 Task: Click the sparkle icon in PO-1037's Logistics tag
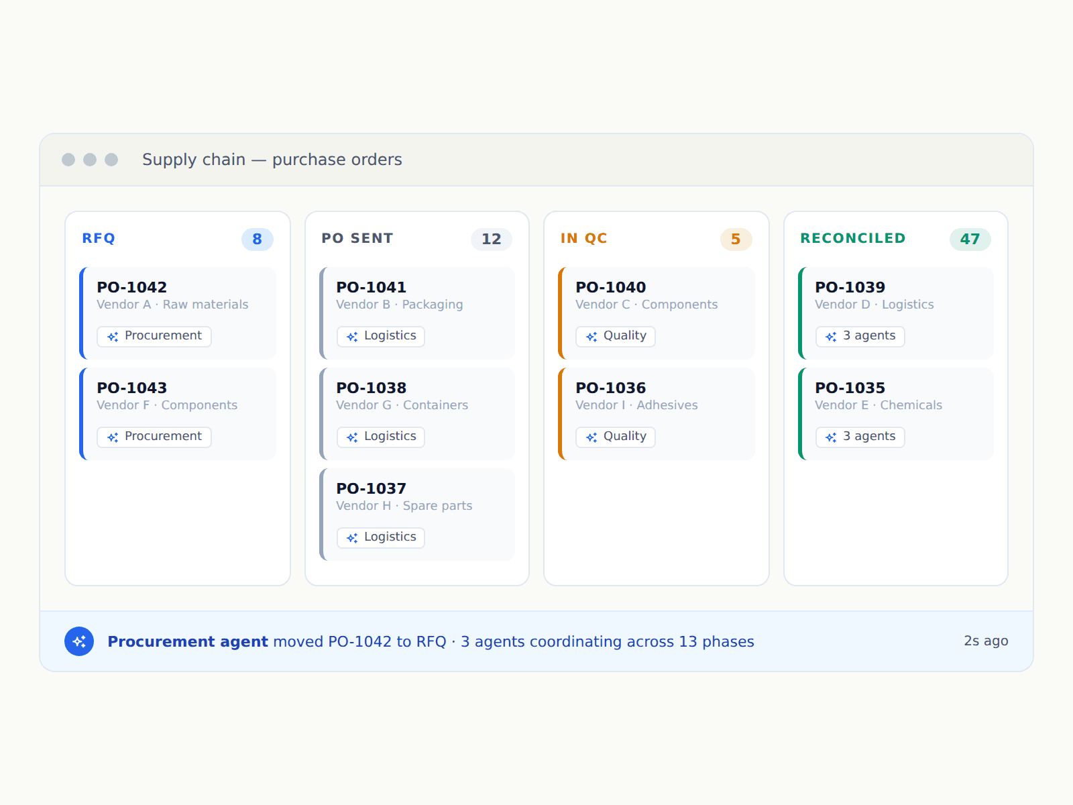(352, 538)
